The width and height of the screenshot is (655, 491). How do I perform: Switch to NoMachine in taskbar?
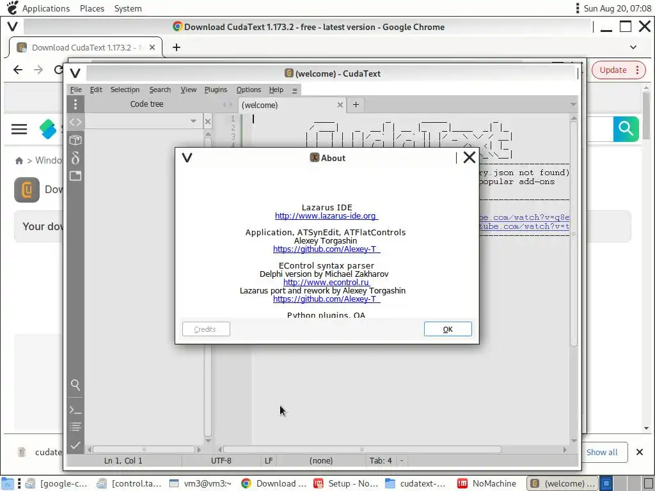coord(487,483)
